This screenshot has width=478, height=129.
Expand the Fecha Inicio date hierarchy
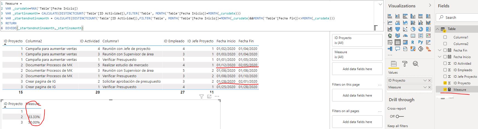point(440,57)
